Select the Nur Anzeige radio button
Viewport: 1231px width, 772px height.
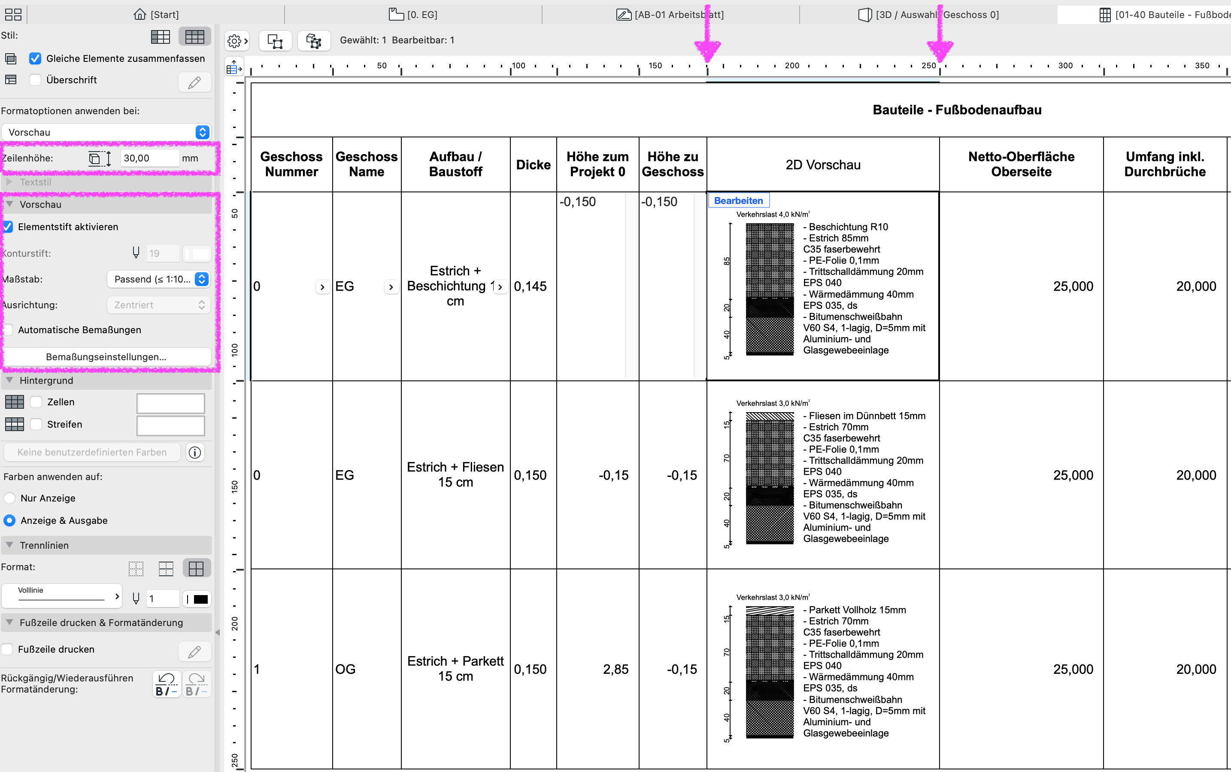coord(9,498)
